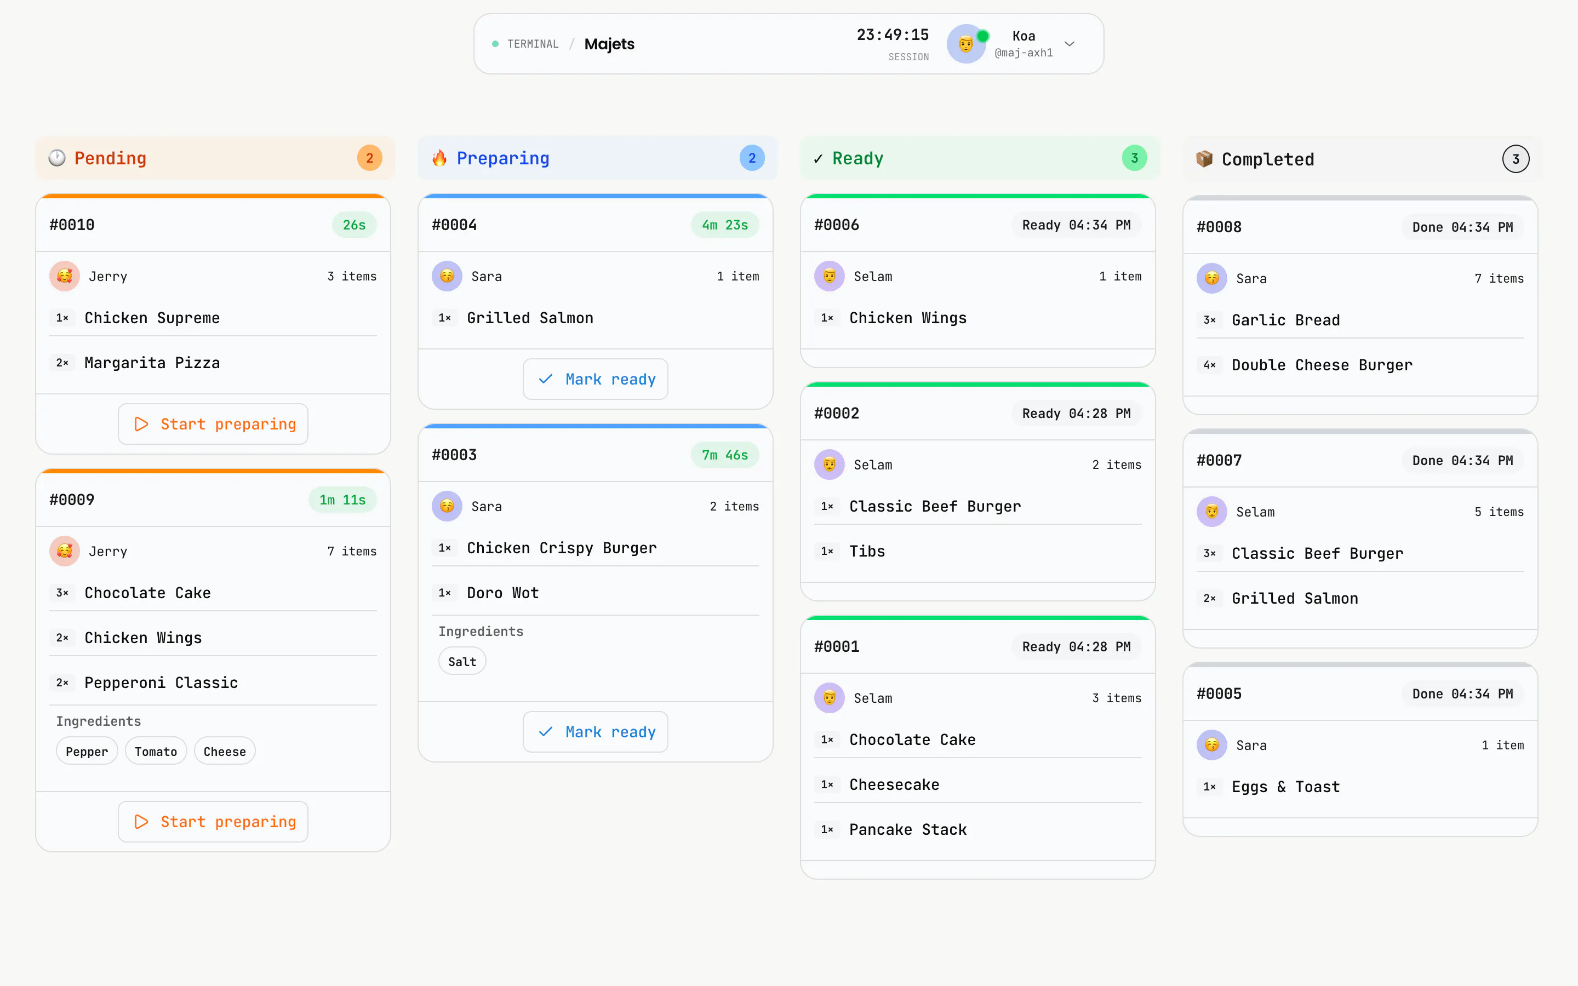This screenshot has width=1578, height=986.
Task: Click Jerry's avatar on order #0010
Action: [x=65, y=276]
